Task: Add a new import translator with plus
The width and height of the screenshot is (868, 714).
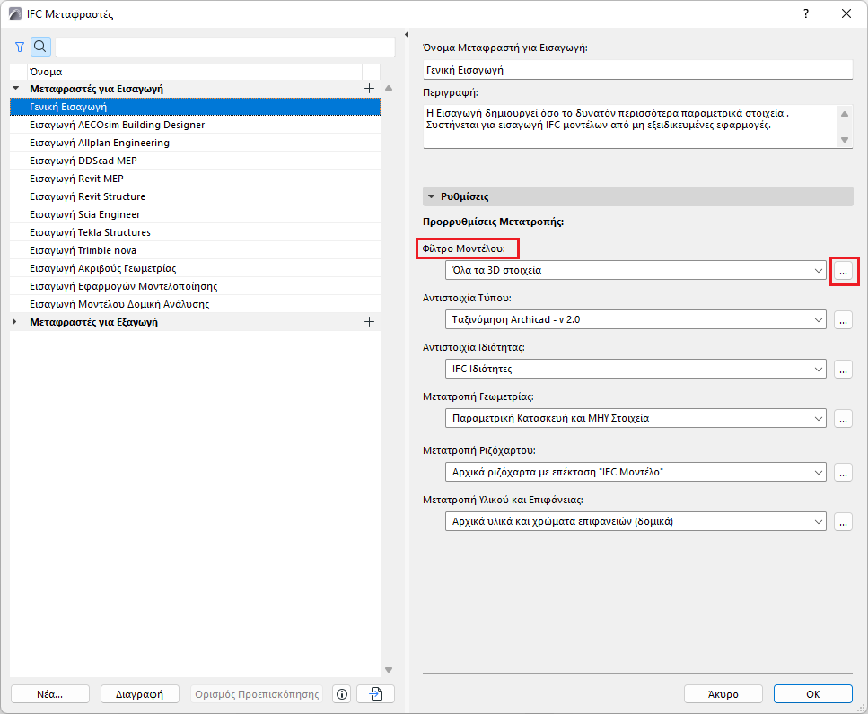Action: point(369,89)
